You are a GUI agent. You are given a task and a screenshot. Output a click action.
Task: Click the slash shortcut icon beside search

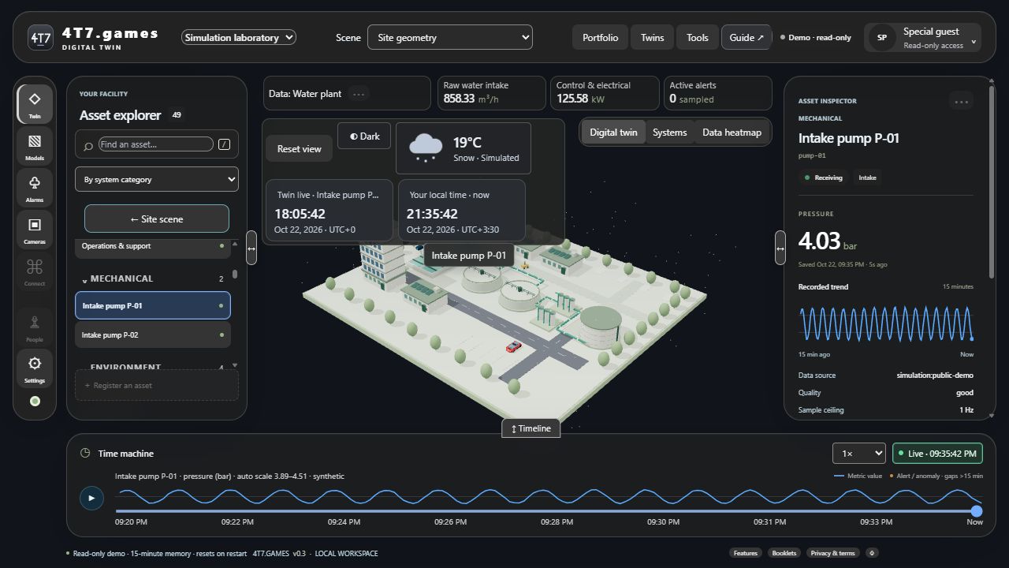point(225,144)
